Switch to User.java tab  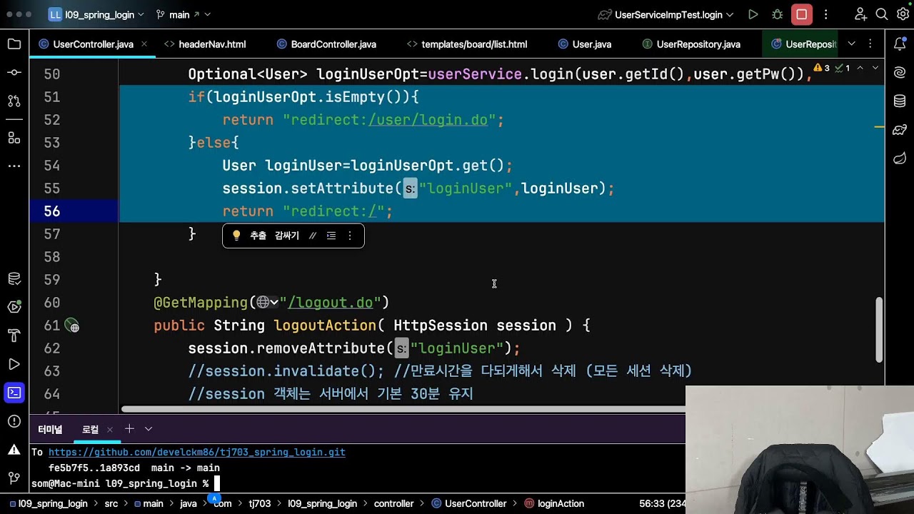click(585, 44)
